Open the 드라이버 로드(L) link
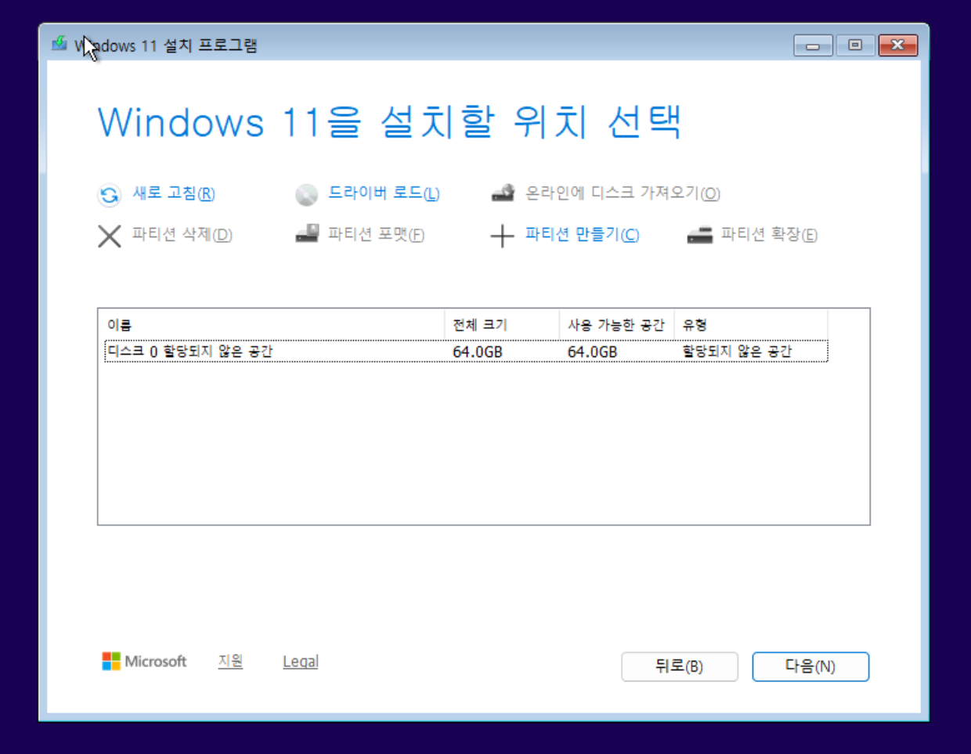This screenshot has height=754, width=971. [x=384, y=193]
